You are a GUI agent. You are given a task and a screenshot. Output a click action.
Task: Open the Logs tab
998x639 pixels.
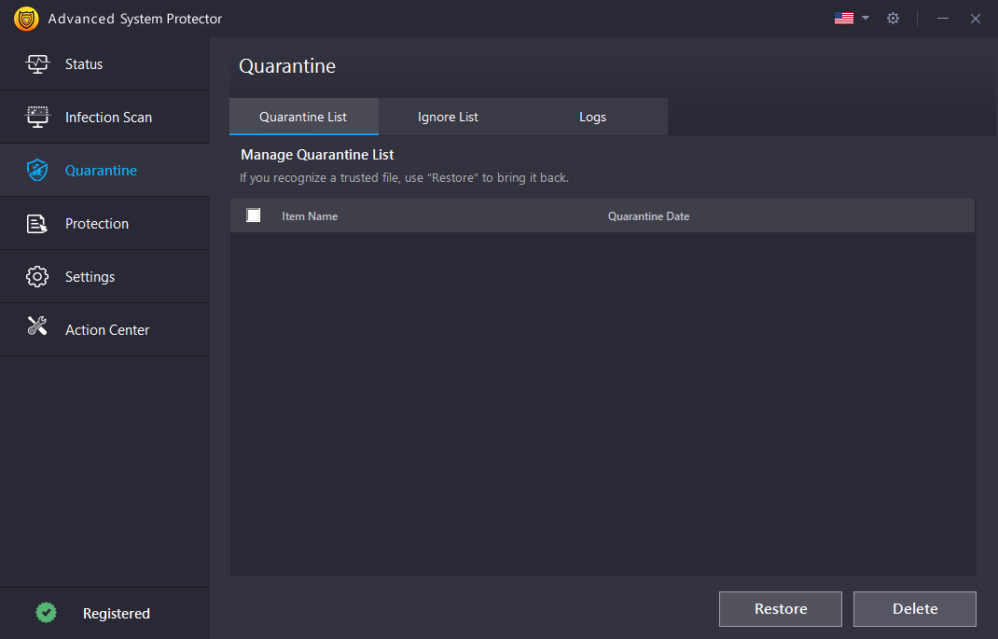tap(592, 118)
